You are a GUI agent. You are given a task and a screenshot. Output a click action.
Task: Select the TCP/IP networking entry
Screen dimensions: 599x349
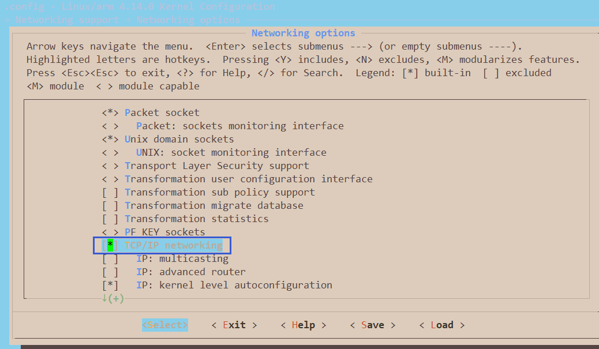[x=173, y=245]
